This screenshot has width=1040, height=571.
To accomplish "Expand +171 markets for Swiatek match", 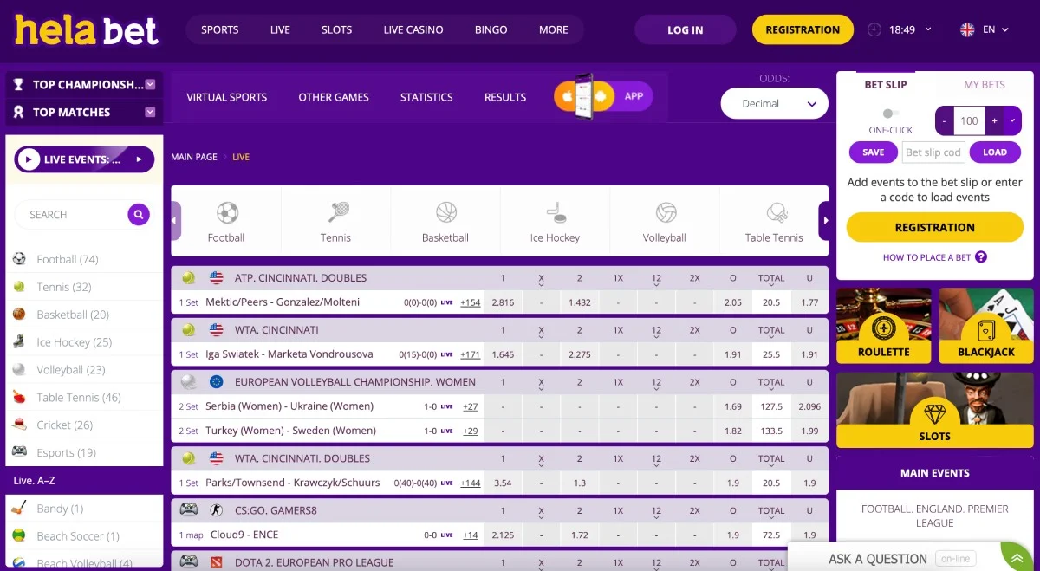I will click(x=471, y=354).
